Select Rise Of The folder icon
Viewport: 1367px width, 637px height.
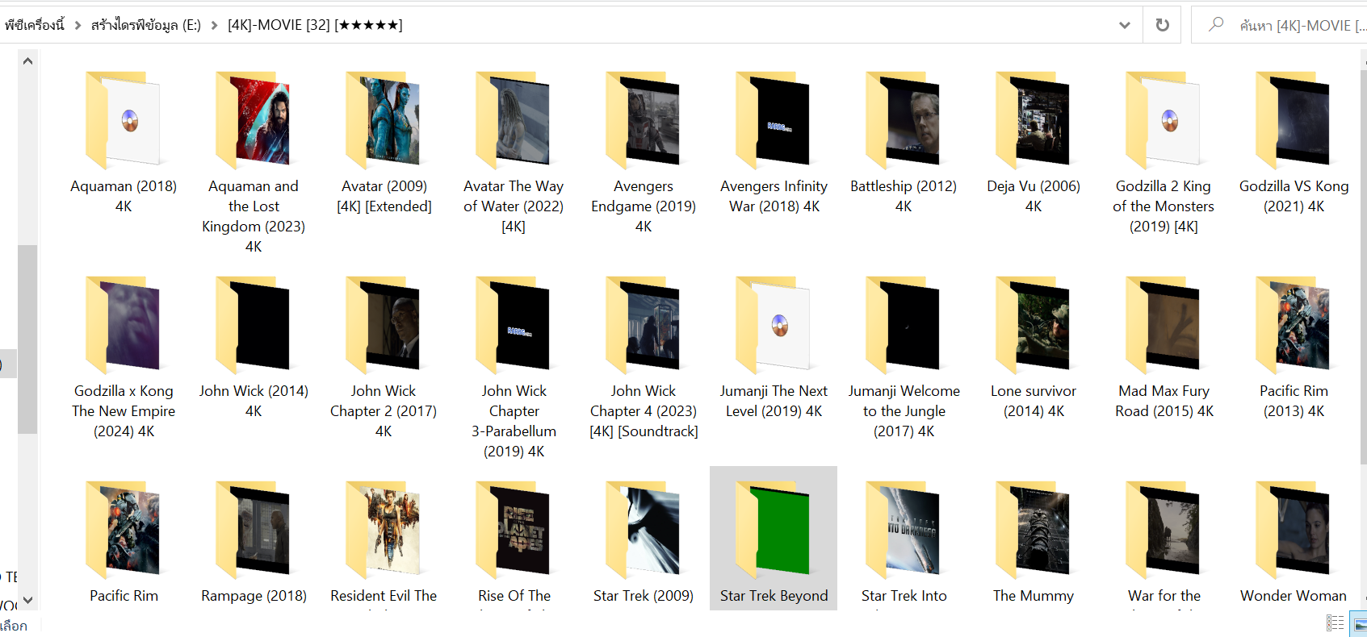click(514, 530)
